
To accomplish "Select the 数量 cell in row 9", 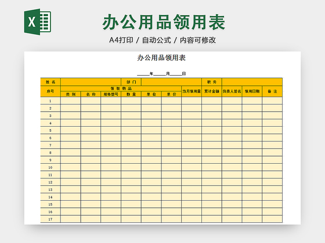I will point(131,160).
